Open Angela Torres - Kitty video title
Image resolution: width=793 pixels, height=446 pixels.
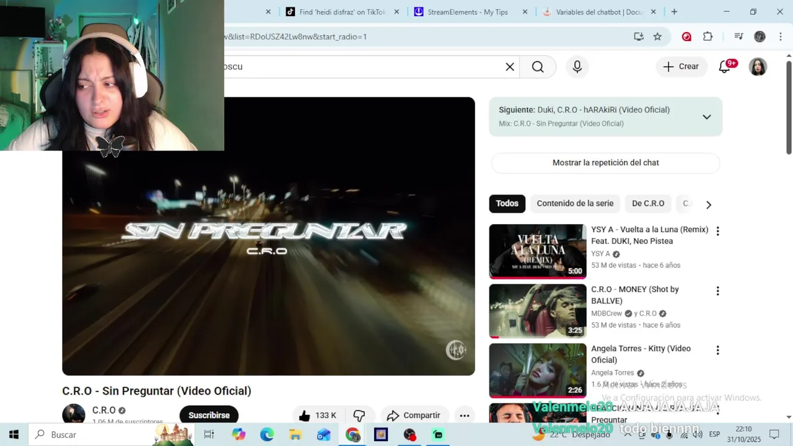[x=641, y=354]
